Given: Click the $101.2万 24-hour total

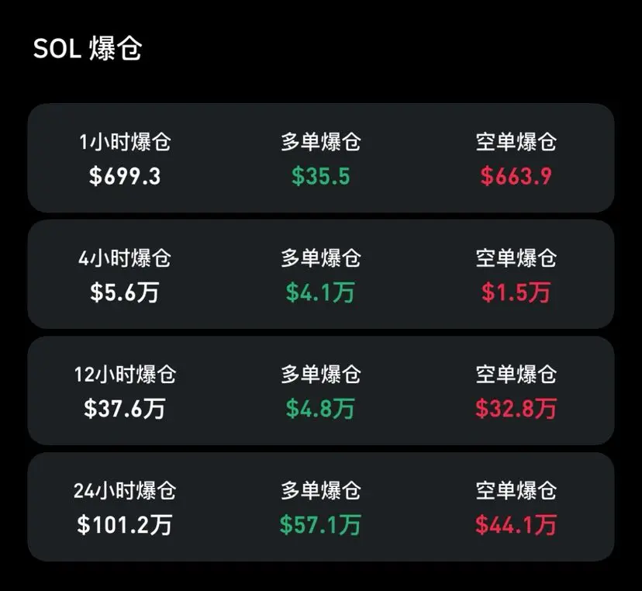Looking at the screenshot, I should click(125, 524).
